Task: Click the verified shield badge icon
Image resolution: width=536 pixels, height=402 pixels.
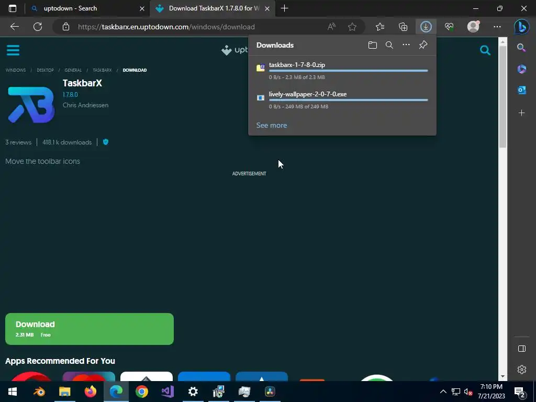Action: (106, 142)
